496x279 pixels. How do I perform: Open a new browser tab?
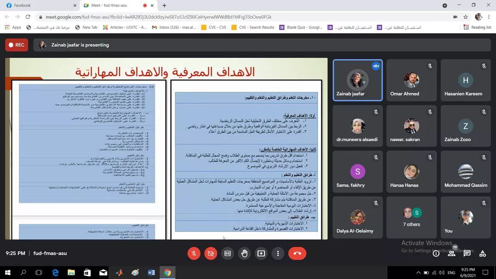coord(164,6)
